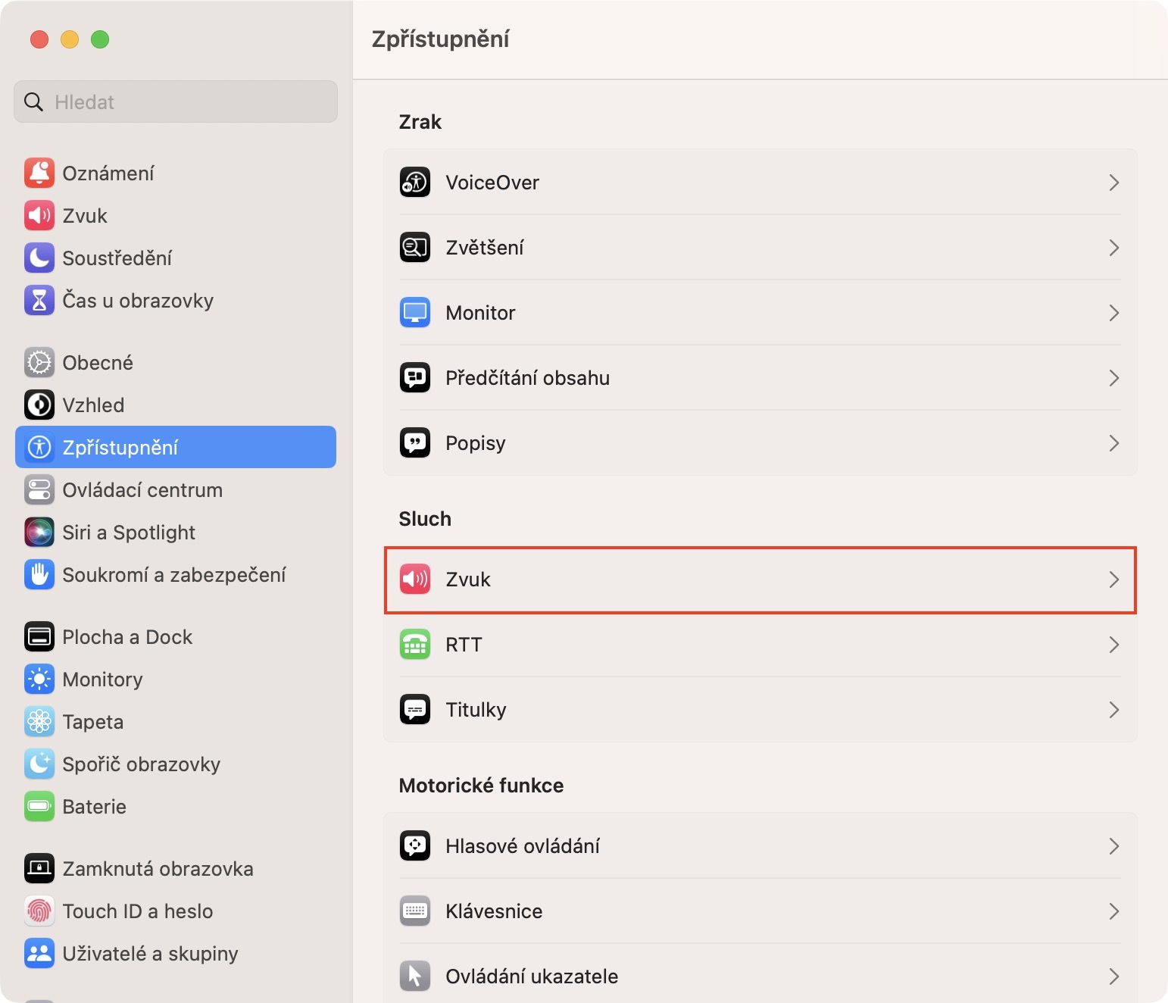Image resolution: width=1168 pixels, height=1003 pixels.
Task: Select Soukromí a zabezpečení in sidebar
Action: 173,575
